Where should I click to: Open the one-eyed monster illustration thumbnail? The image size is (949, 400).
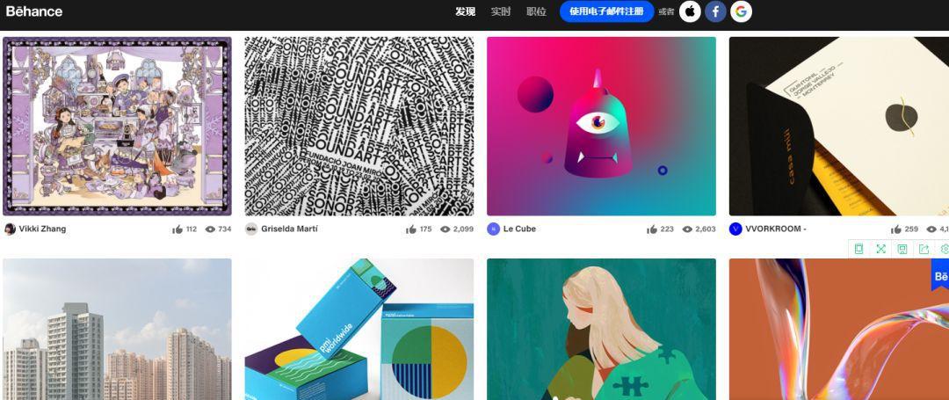[x=601, y=127]
